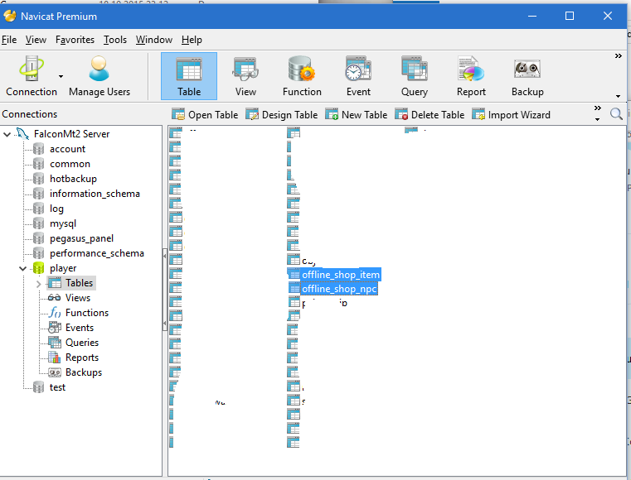Select Events under player
The height and width of the screenshot is (480, 631).
pos(80,328)
